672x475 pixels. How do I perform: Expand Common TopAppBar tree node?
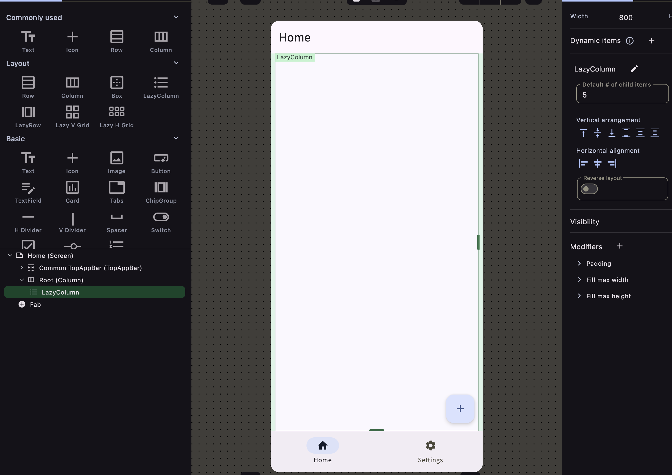tap(21, 268)
